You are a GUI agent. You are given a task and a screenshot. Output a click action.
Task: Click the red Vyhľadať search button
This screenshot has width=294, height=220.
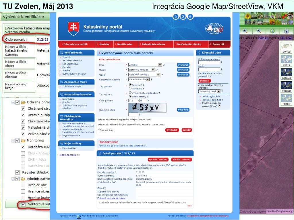pos(172,130)
